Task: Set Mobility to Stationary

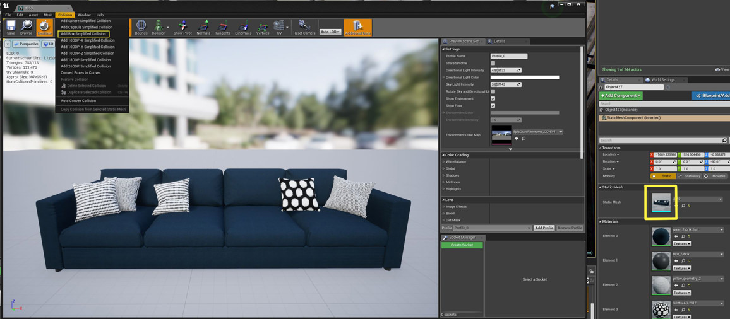Action: point(690,177)
